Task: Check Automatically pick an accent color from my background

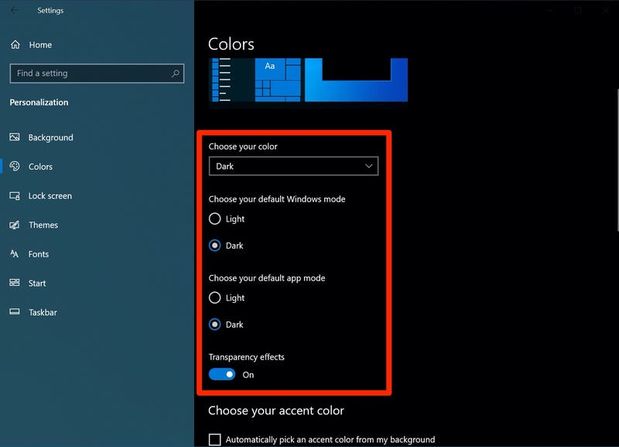Action: (x=214, y=438)
